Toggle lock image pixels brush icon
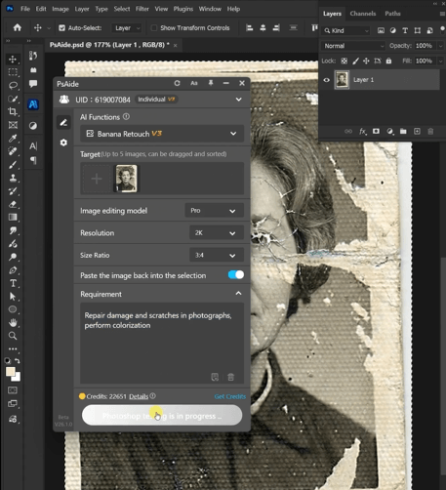The width and height of the screenshot is (446, 490). tap(355, 61)
